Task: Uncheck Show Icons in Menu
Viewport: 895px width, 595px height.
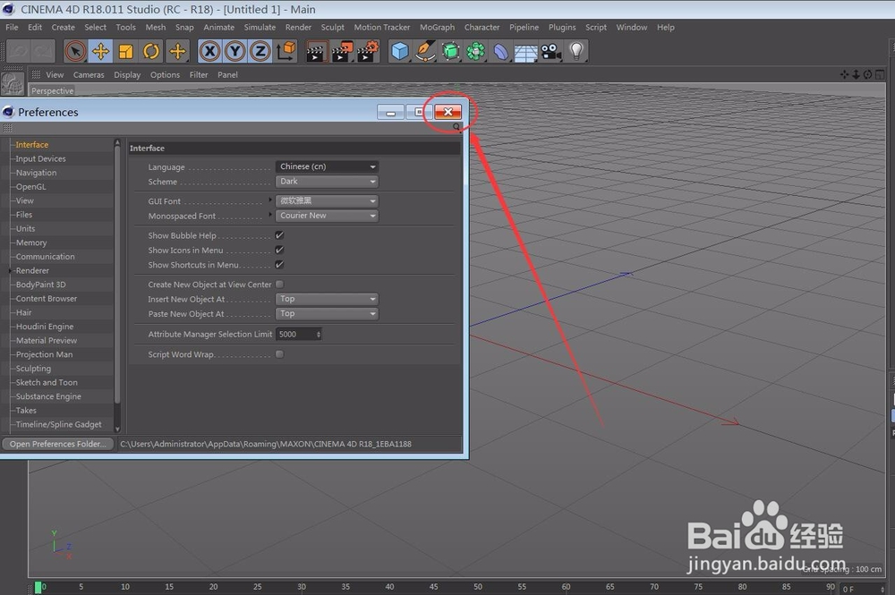Action: pos(279,250)
